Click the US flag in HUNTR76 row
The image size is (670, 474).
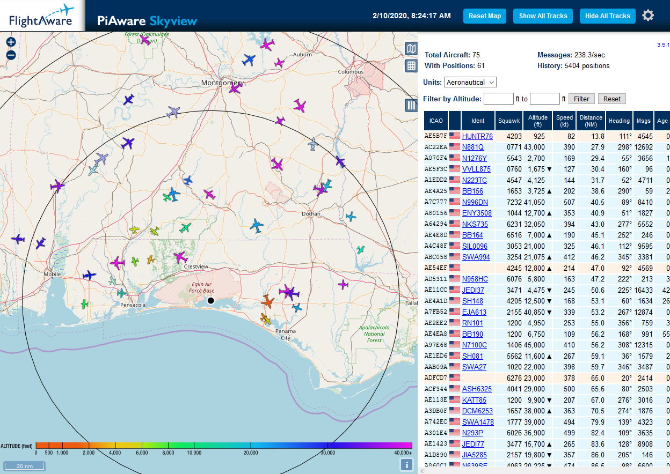tap(455, 136)
